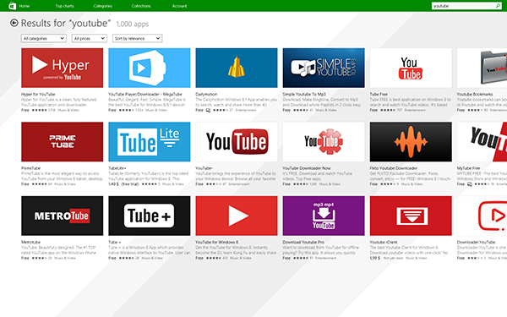Open the purple Download Youtube Pro tile
This screenshot has width=507, height=317.
click(324, 216)
